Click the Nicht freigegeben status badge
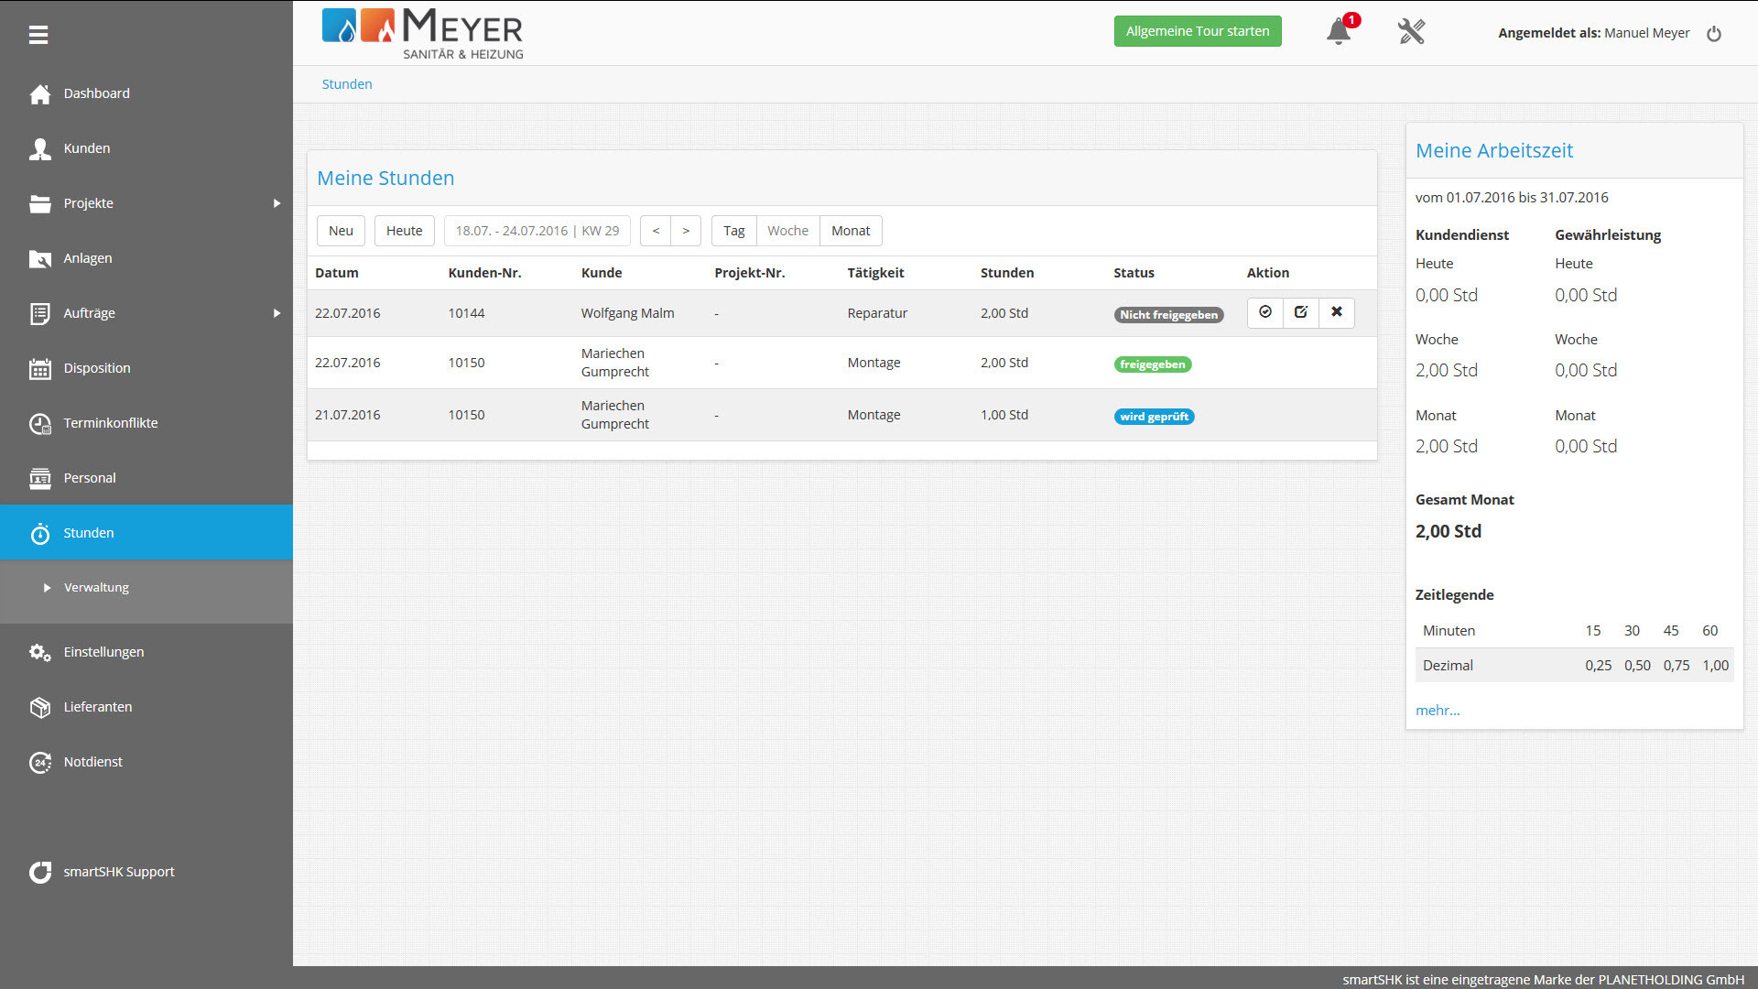The image size is (1758, 989). click(x=1168, y=315)
